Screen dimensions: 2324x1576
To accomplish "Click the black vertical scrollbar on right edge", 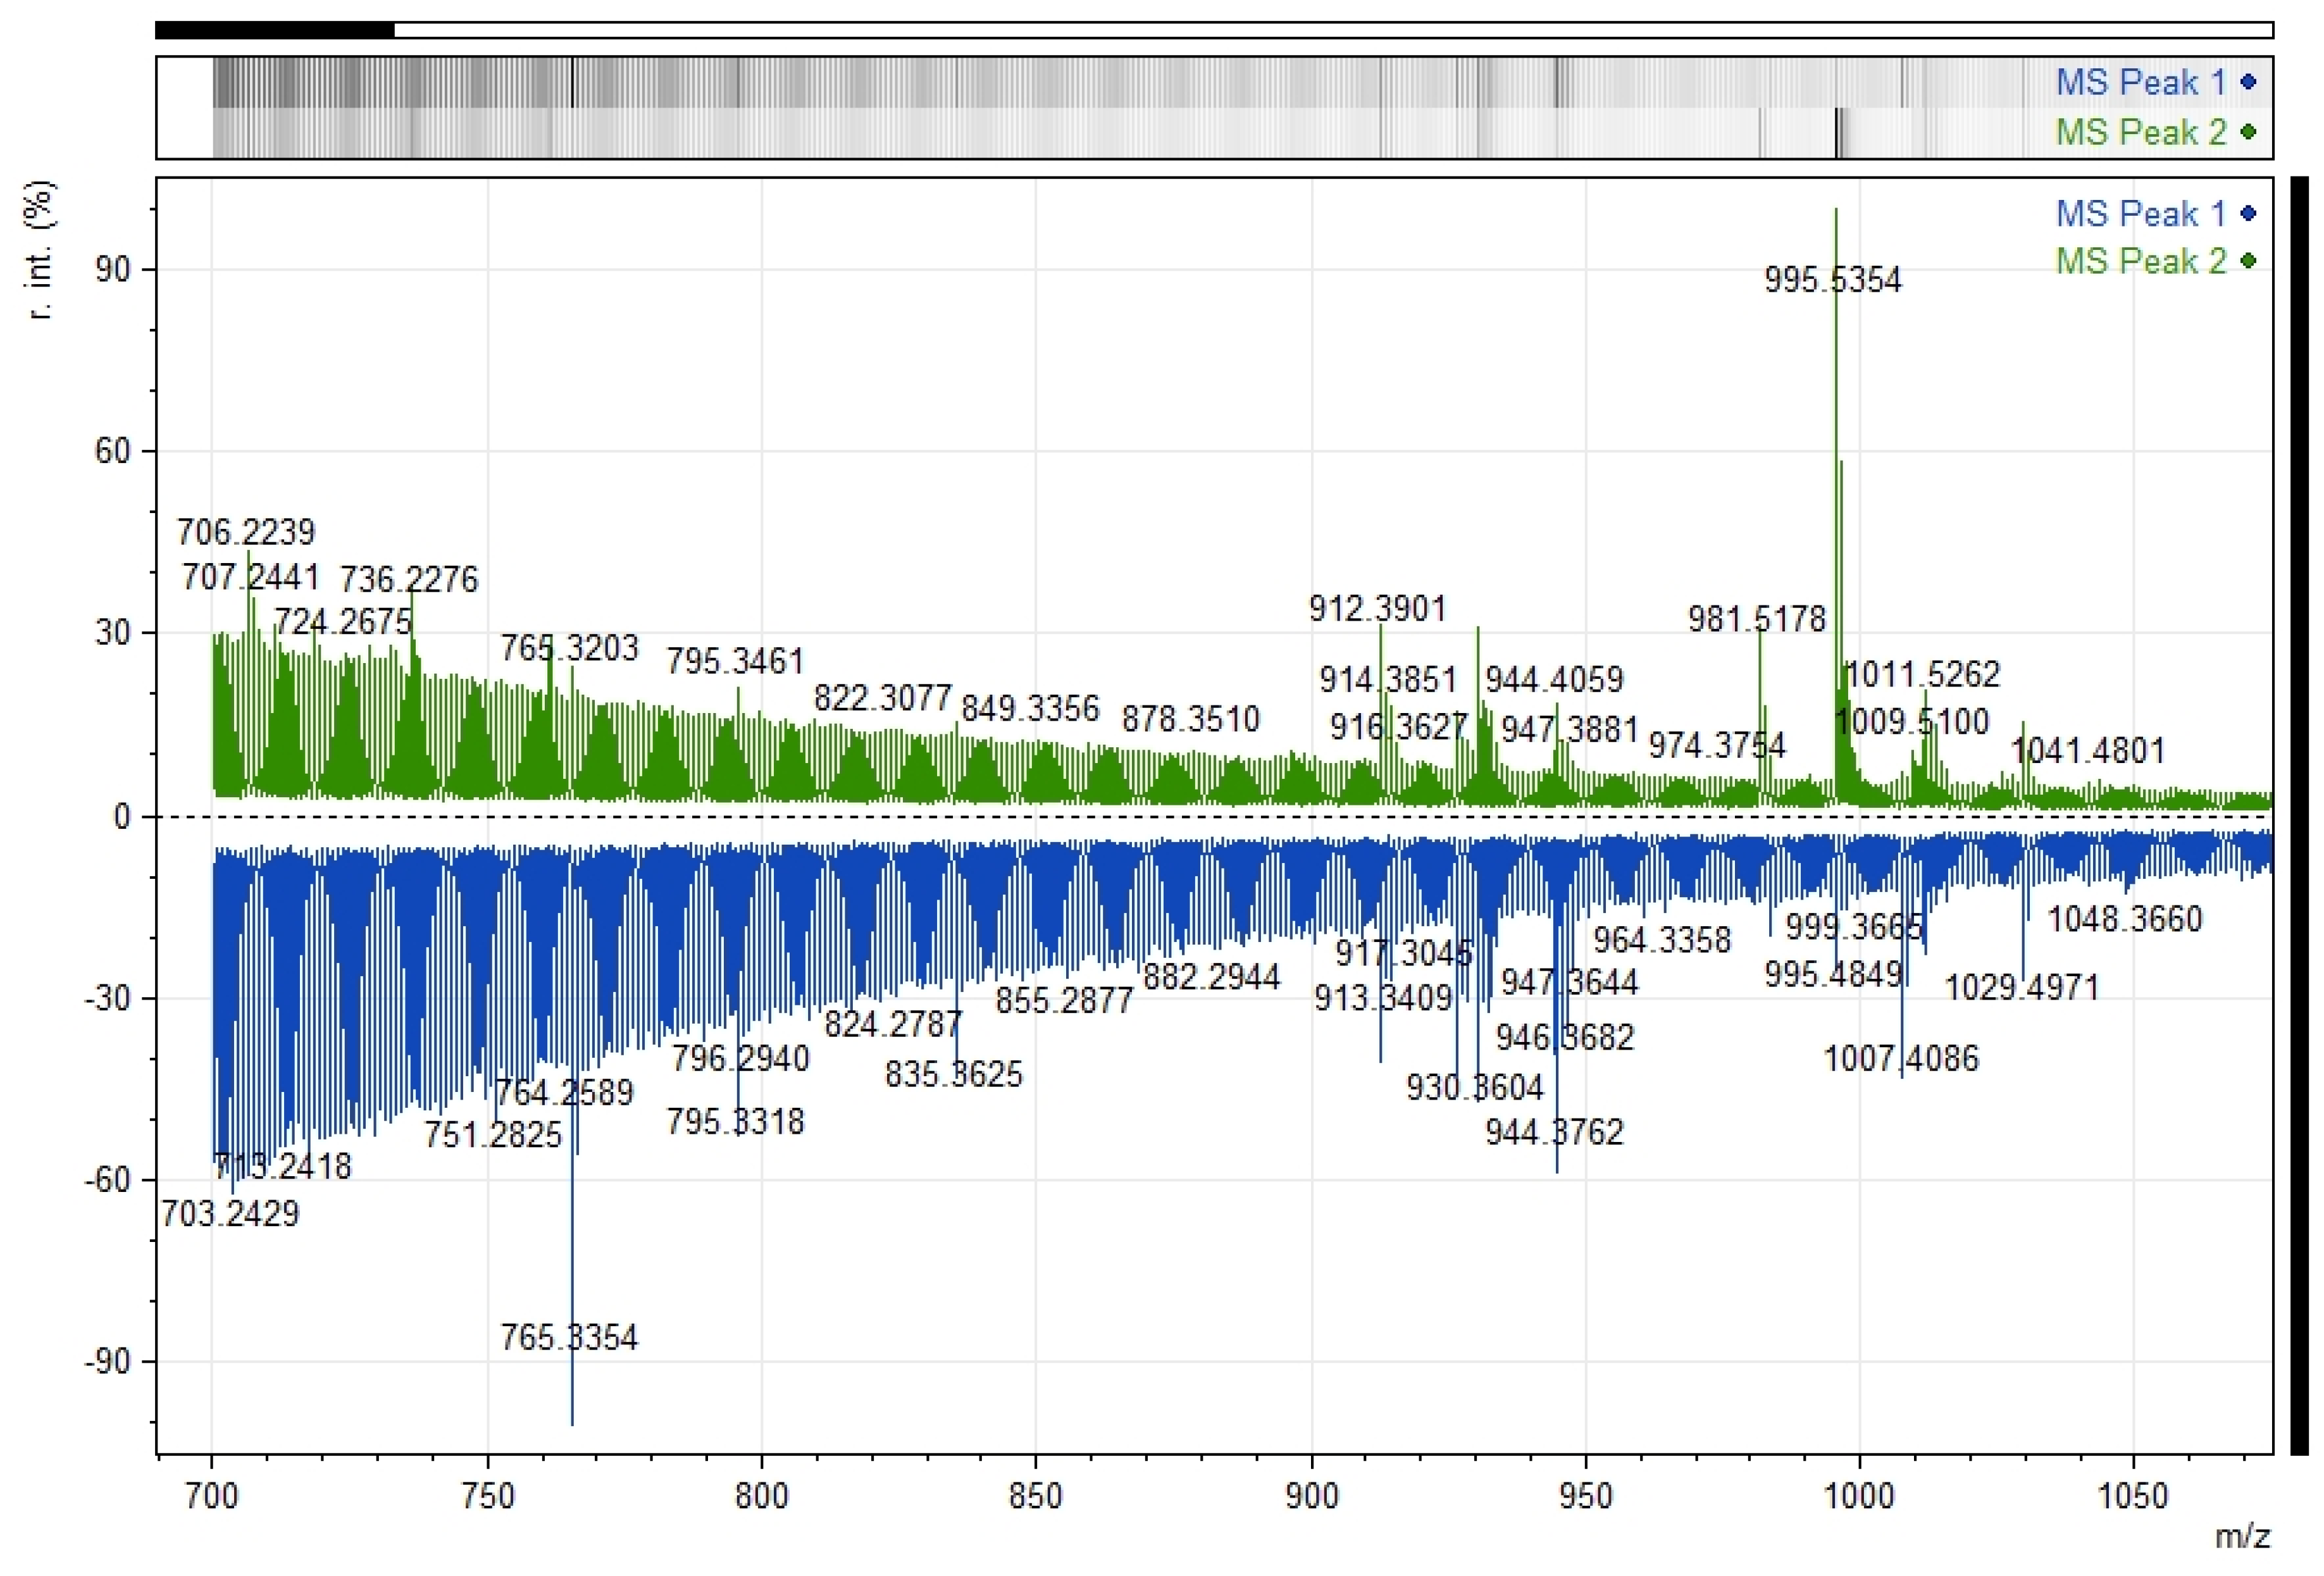I will click(x=2299, y=815).
